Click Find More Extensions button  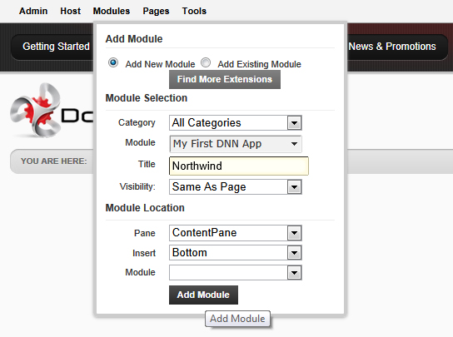(x=225, y=79)
